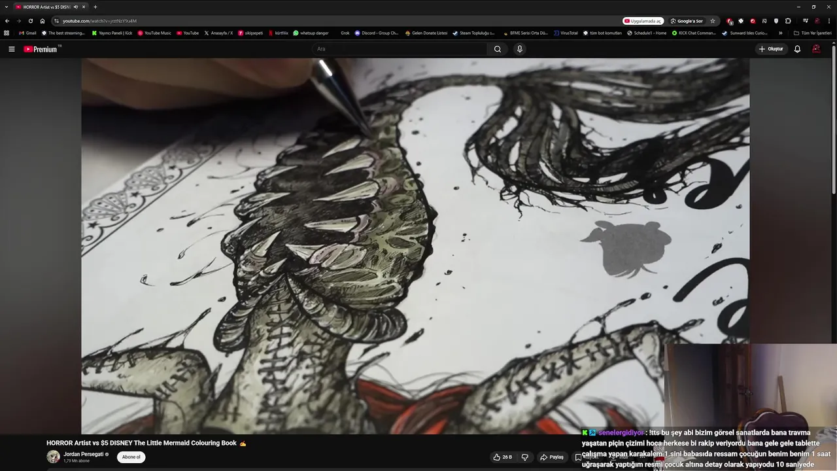The image size is (837, 471).
Task: Open Schedule1 - Home bookmark
Action: [647, 33]
